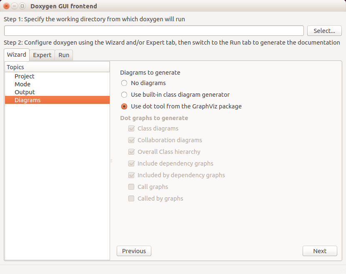The image size is (346, 274).
Task: Toggle the Class diagrams checkbox
Action: coord(131,128)
